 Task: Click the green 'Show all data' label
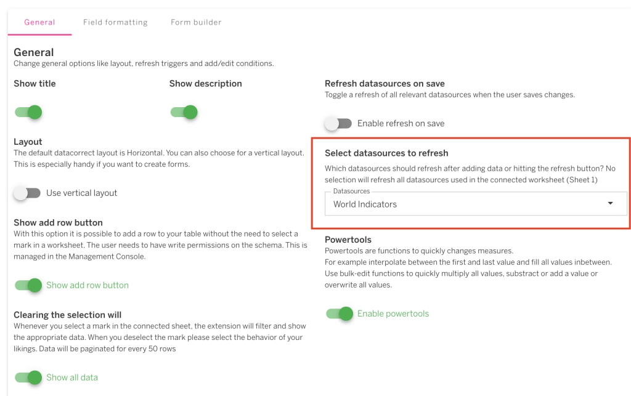coord(72,378)
